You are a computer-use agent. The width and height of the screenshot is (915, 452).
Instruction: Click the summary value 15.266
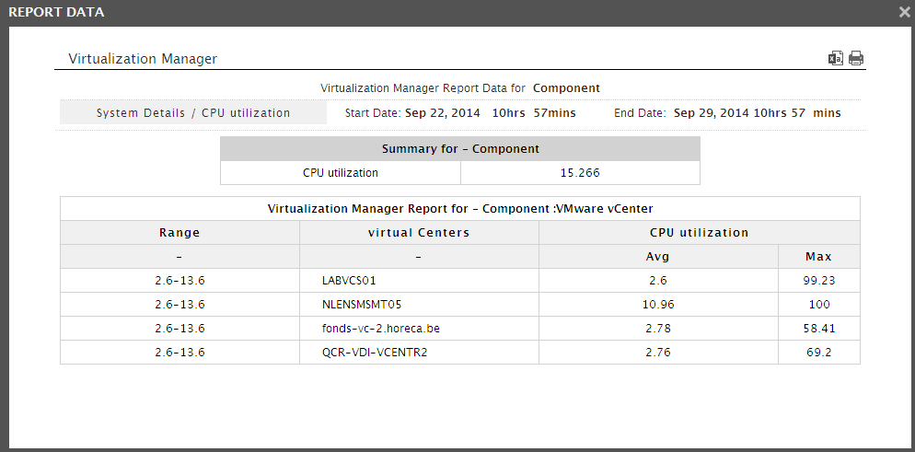pyautogui.click(x=580, y=173)
